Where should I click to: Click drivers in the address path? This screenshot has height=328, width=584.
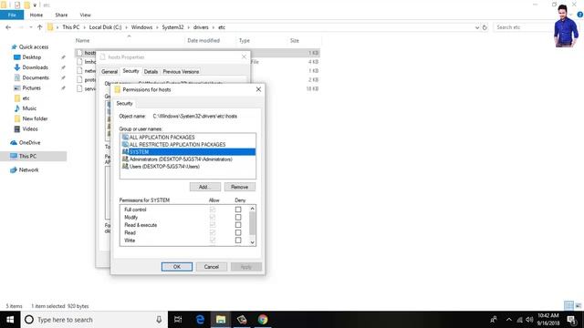click(x=201, y=27)
